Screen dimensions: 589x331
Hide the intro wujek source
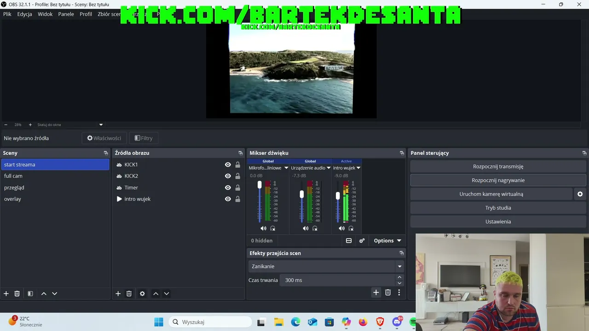coord(228,199)
